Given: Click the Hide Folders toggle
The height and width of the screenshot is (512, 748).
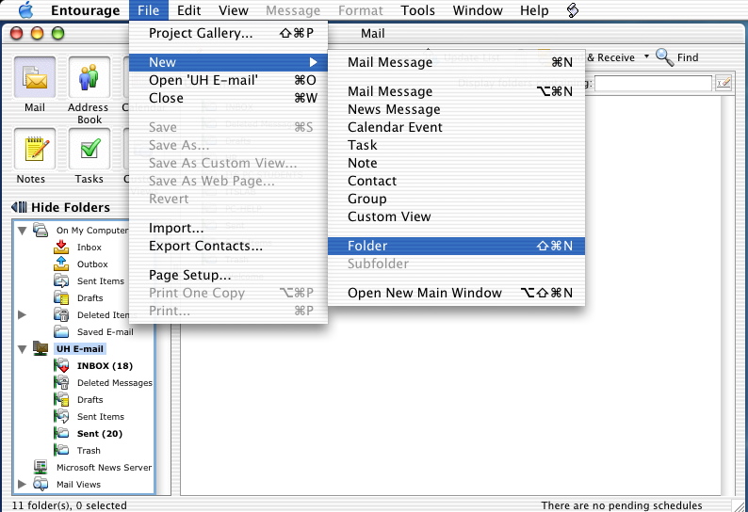Looking at the screenshot, I should 60,207.
